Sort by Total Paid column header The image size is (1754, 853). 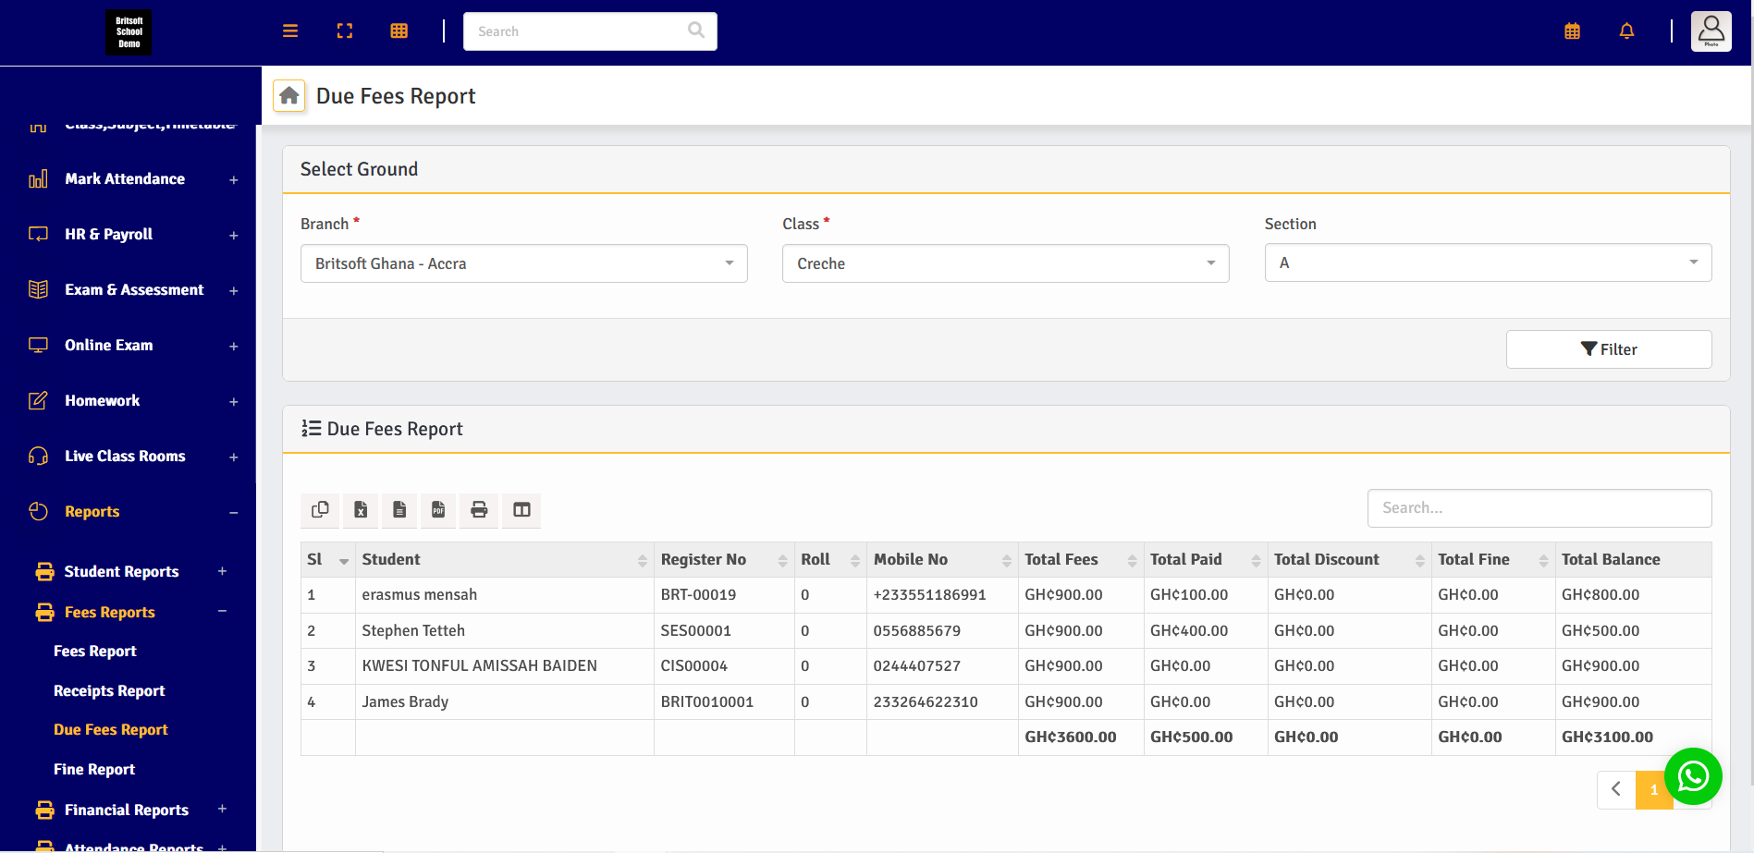click(x=1206, y=560)
